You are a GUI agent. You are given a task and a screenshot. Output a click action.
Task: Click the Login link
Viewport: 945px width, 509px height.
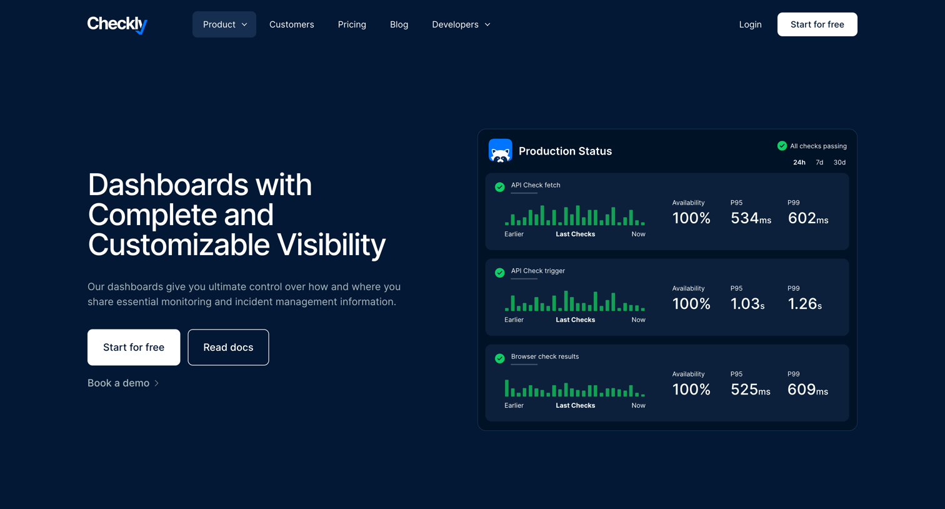click(x=750, y=24)
